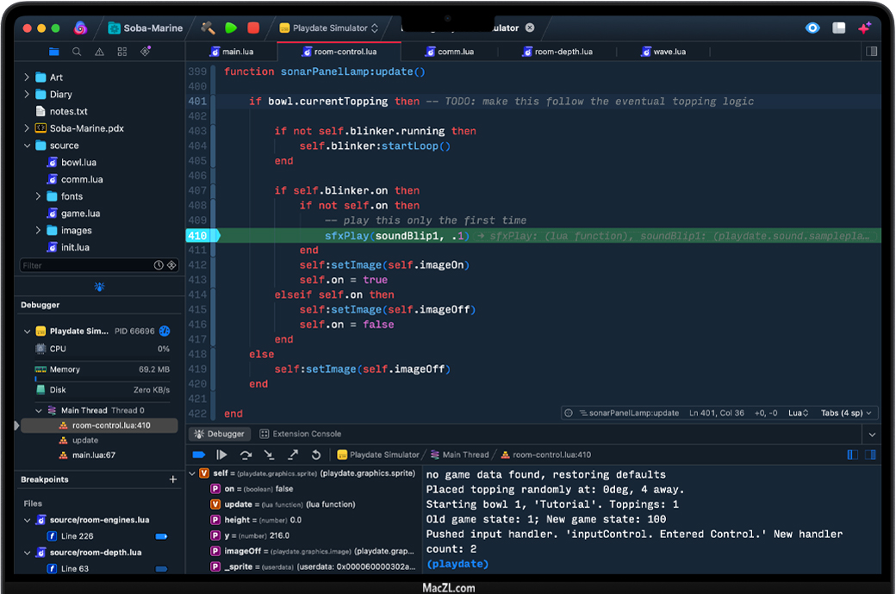Stop the running task with red square

(253, 28)
